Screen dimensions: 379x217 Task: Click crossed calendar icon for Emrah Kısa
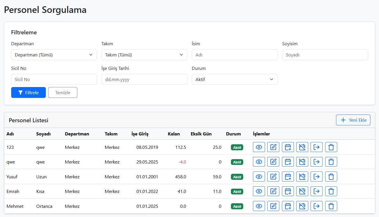click(x=302, y=191)
